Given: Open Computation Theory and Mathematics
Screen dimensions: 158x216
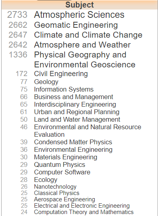Looking at the screenshot, I should click(84, 212).
